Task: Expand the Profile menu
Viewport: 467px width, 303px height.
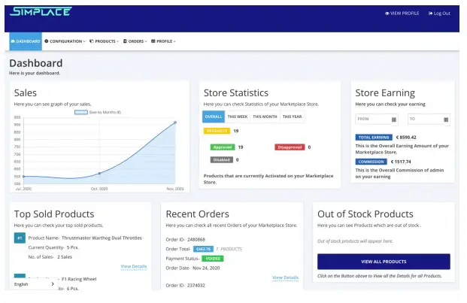Action: tap(163, 41)
